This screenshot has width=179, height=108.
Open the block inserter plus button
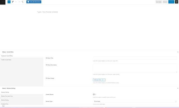[x=9, y=2]
